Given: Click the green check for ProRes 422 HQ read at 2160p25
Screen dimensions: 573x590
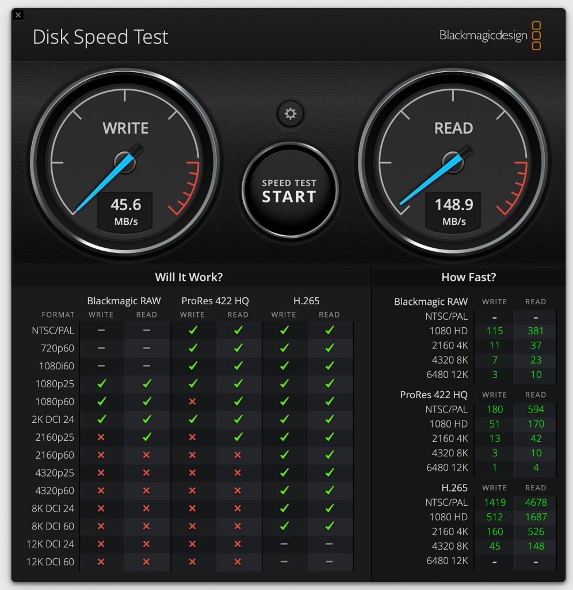Looking at the screenshot, I should (x=238, y=437).
